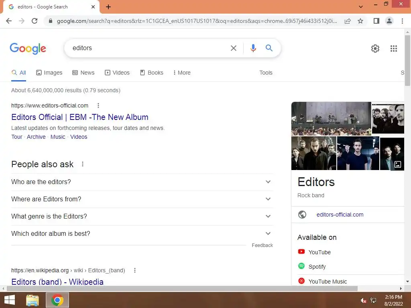The image size is (411, 308).
Task: Open the Google apps grid
Action: pos(393,49)
